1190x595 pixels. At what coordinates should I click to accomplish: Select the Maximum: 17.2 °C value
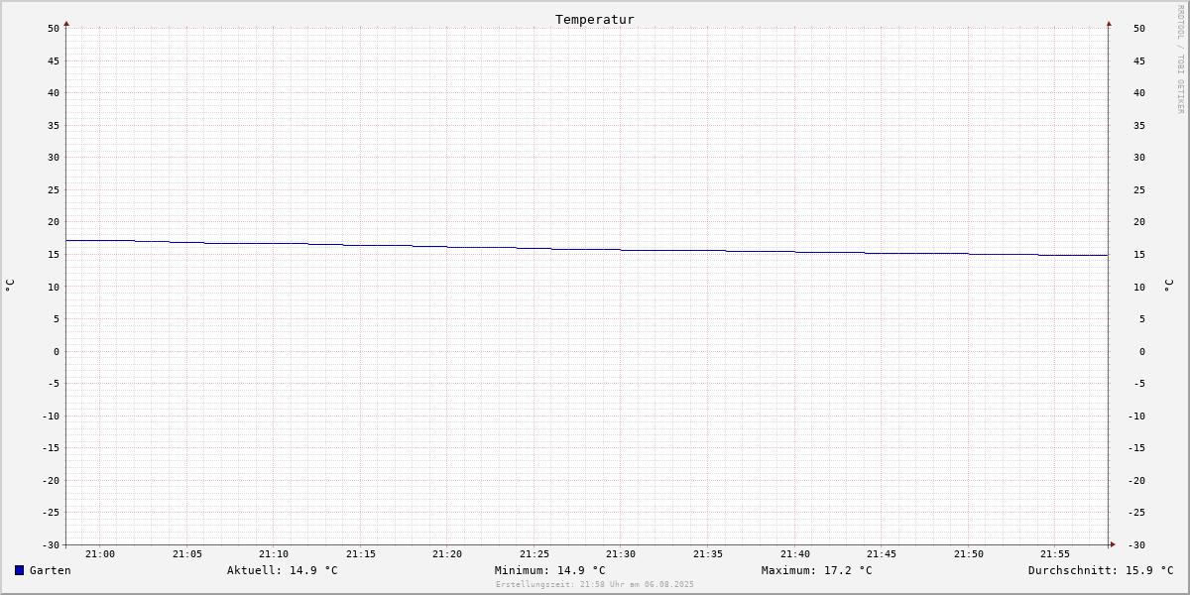(817, 570)
